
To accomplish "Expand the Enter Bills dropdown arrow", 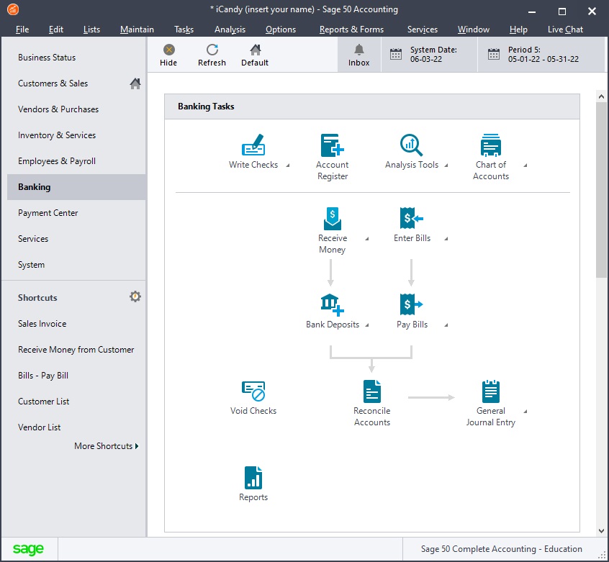I will click(446, 239).
